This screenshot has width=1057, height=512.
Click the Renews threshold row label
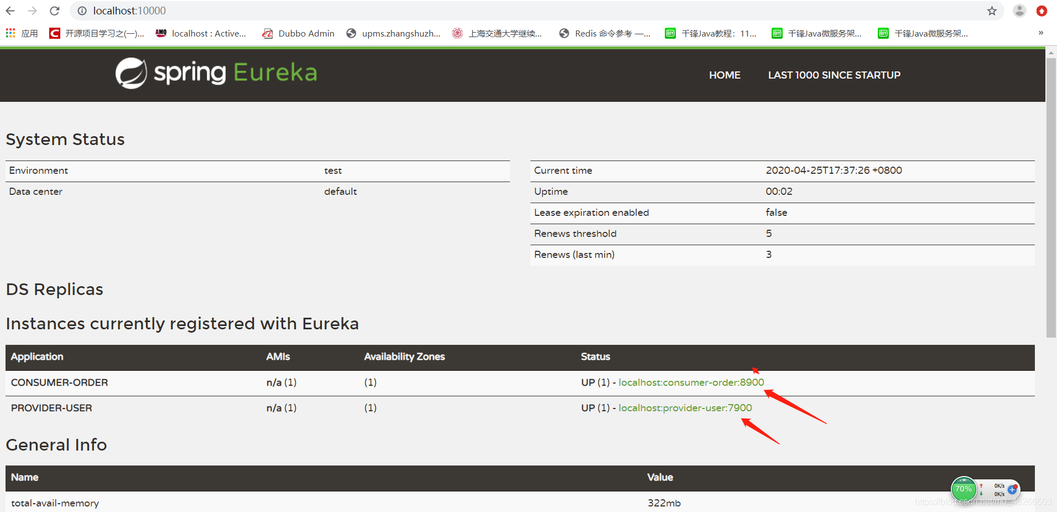coord(575,234)
